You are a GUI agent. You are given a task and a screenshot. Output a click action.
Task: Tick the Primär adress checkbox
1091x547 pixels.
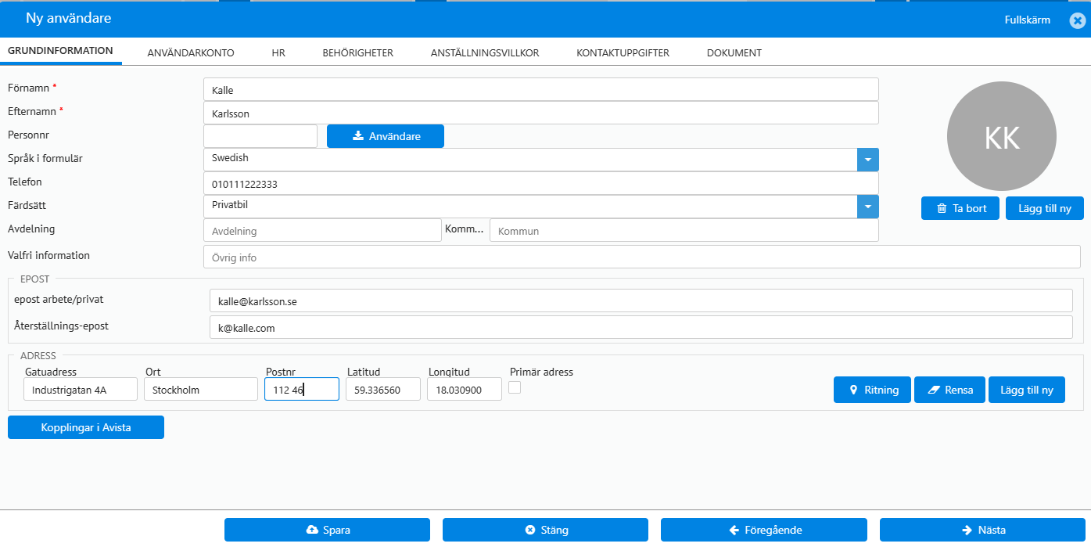(x=515, y=387)
